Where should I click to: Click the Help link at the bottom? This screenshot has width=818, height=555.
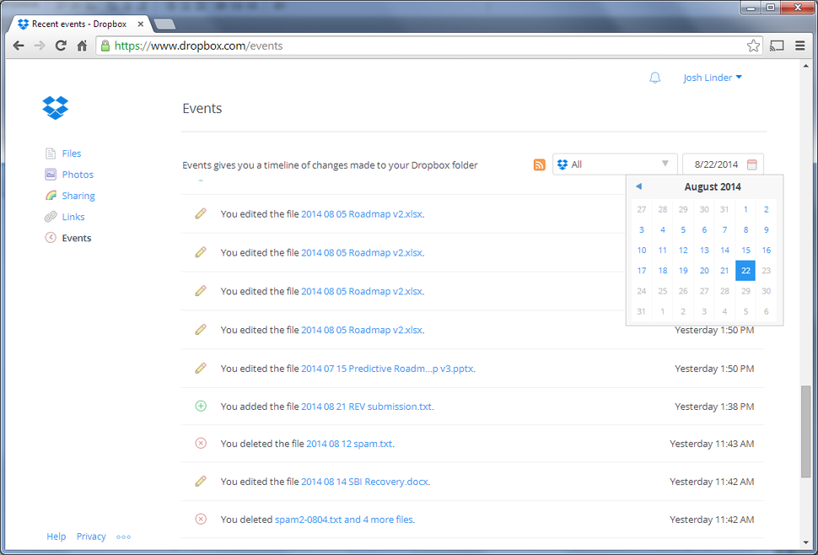(x=56, y=536)
